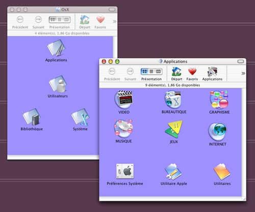Click the Applications window title proxy icon

click(x=161, y=61)
